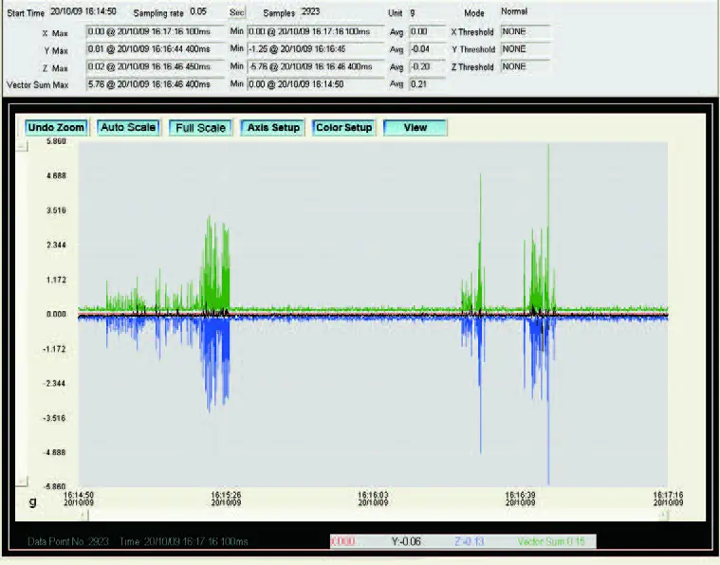
Task: Open the Axis Setup dialog
Action: tap(271, 128)
